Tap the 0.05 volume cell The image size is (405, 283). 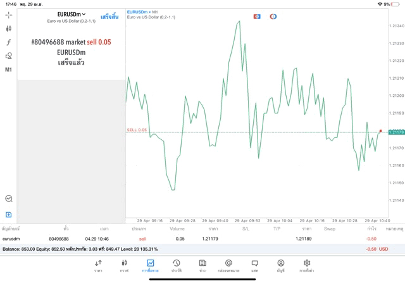tap(180, 239)
